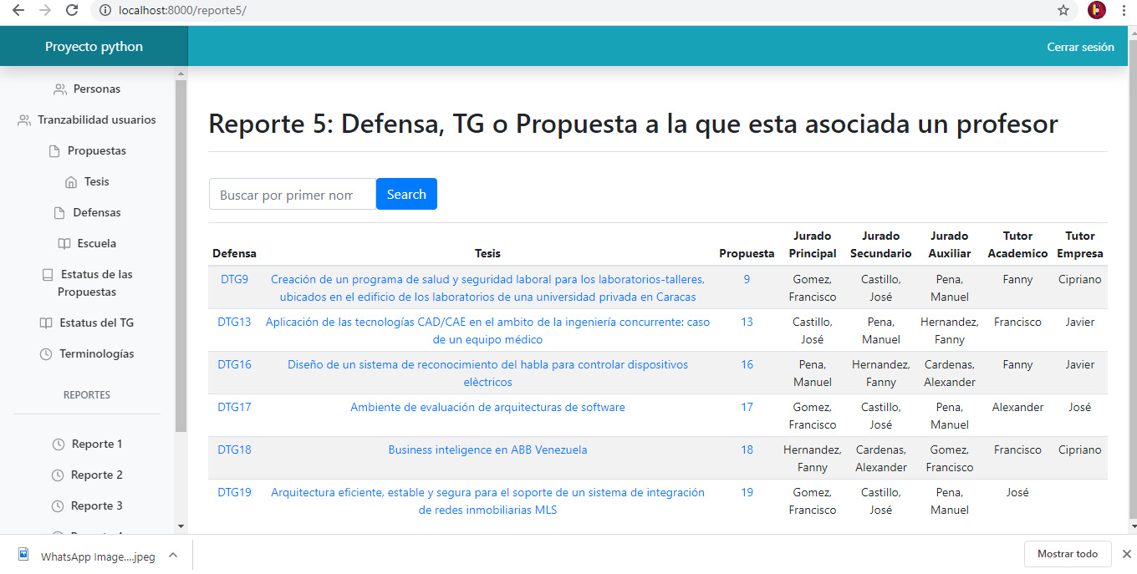Click the WhatsApp Image download file icon
1137x574 pixels.
(x=23, y=556)
